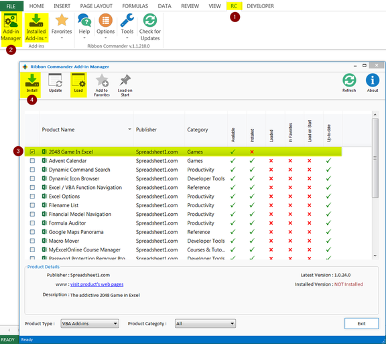Select the Filename List row name
Viewport: 386px width, 344px height.
tap(64, 205)
